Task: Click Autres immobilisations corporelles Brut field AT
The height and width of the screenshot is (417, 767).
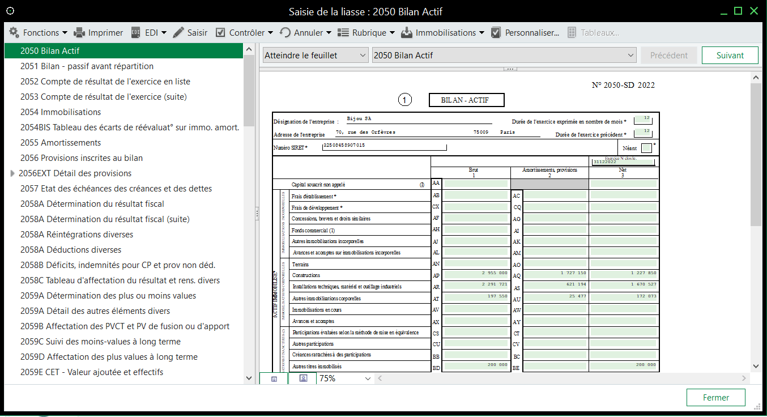Action: coord(475,297)
